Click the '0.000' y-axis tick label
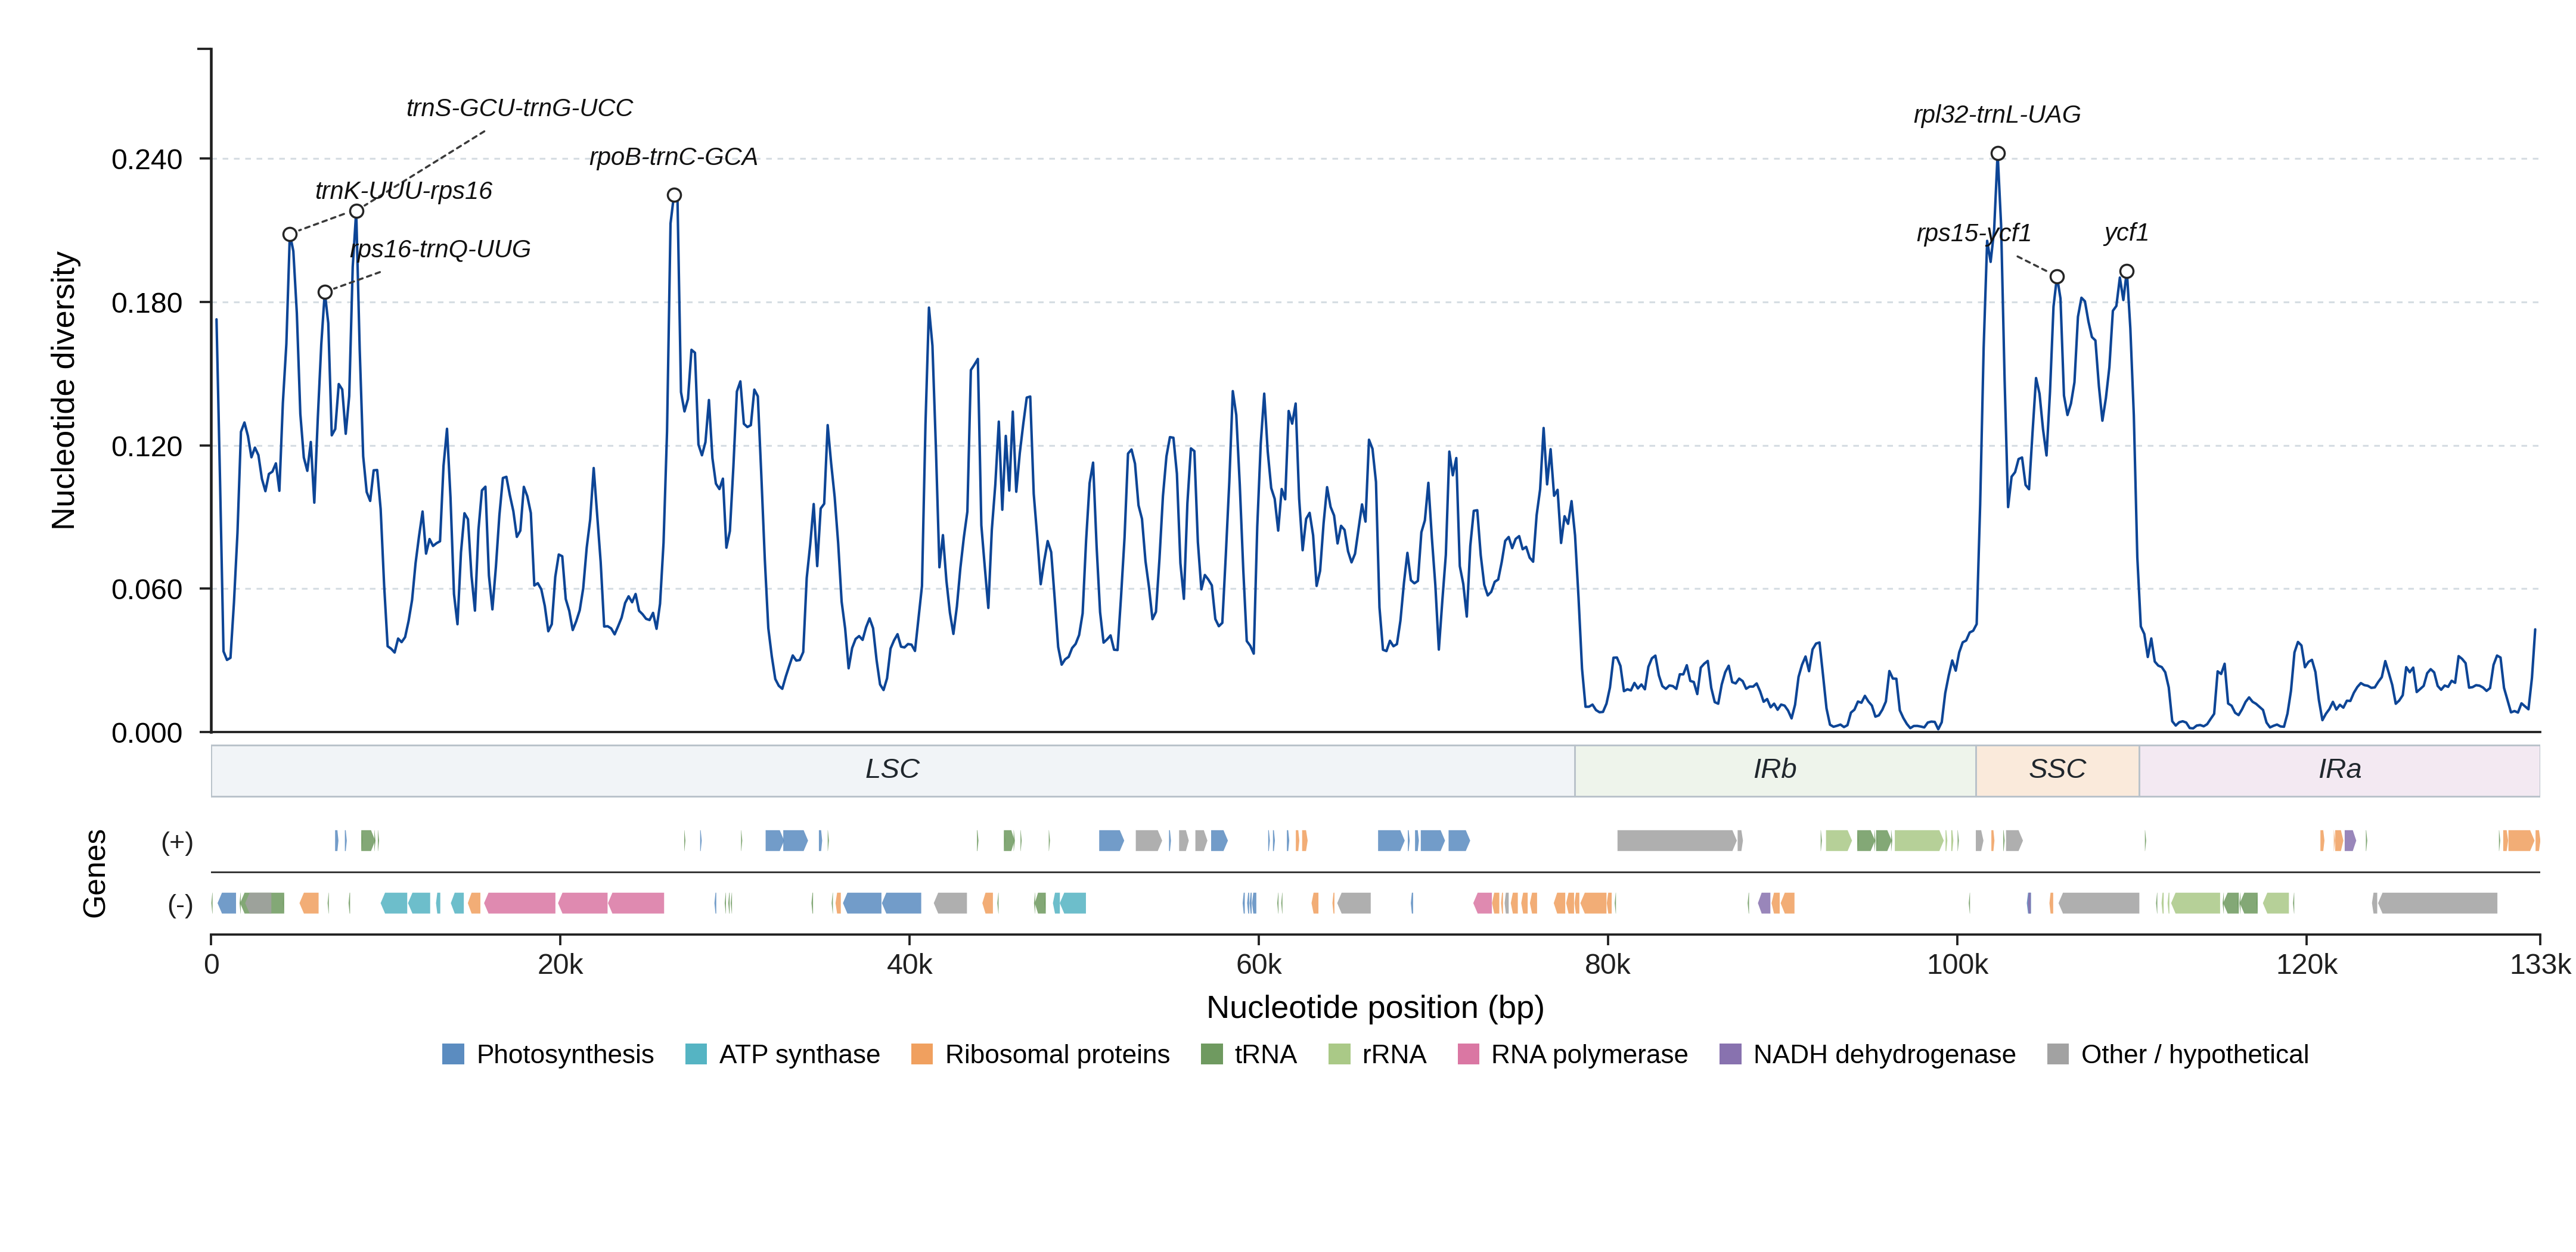Screen dimensions: 2576x1252 click(147, 733)
